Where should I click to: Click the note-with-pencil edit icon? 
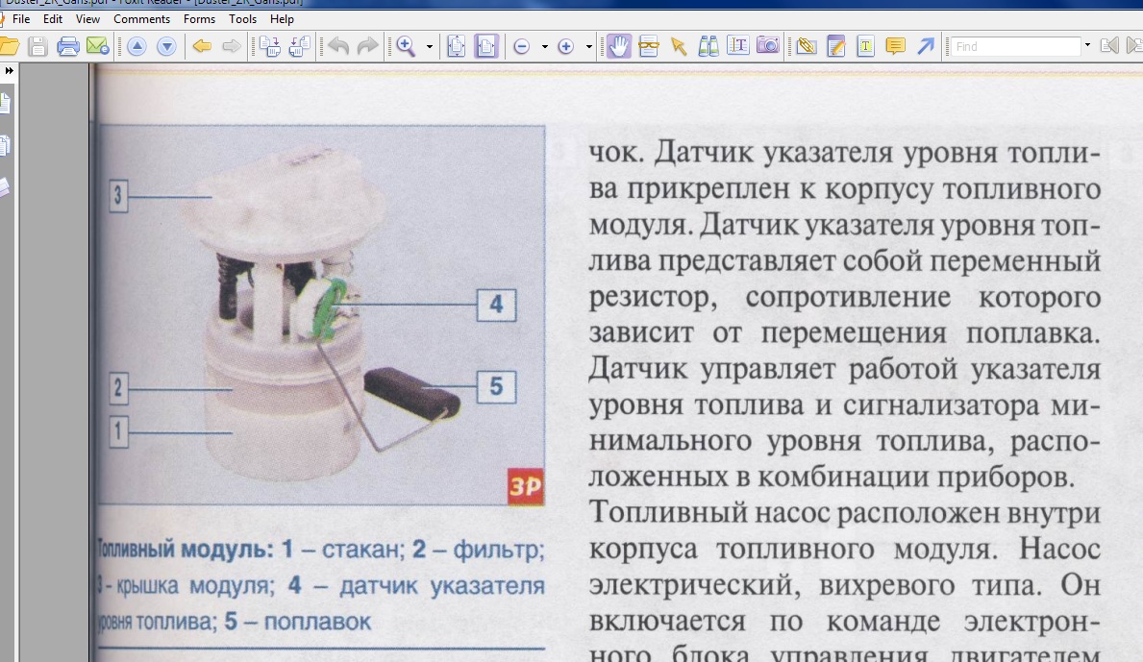pos(836,47)
